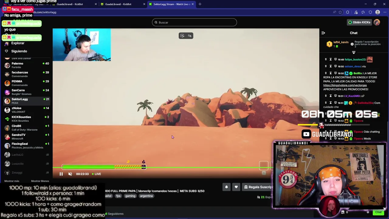Screen dimensions: 389x219
Task: Select the argentina stream tag
Action: tap(146, 196)
